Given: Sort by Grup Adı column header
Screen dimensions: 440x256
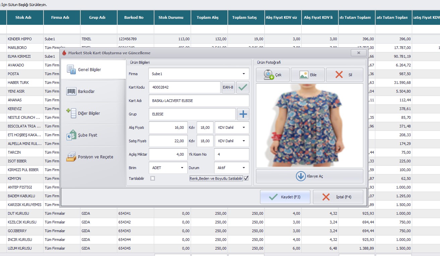Looking at the screenshot, I should coord(99,17).
